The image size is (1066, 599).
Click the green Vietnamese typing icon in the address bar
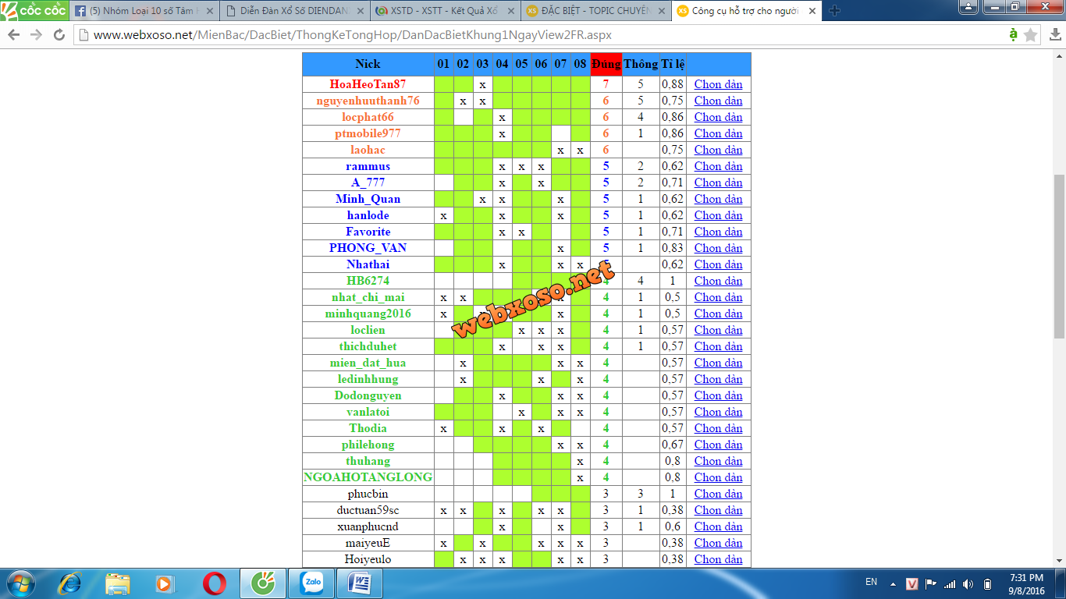click(1013, 34)
